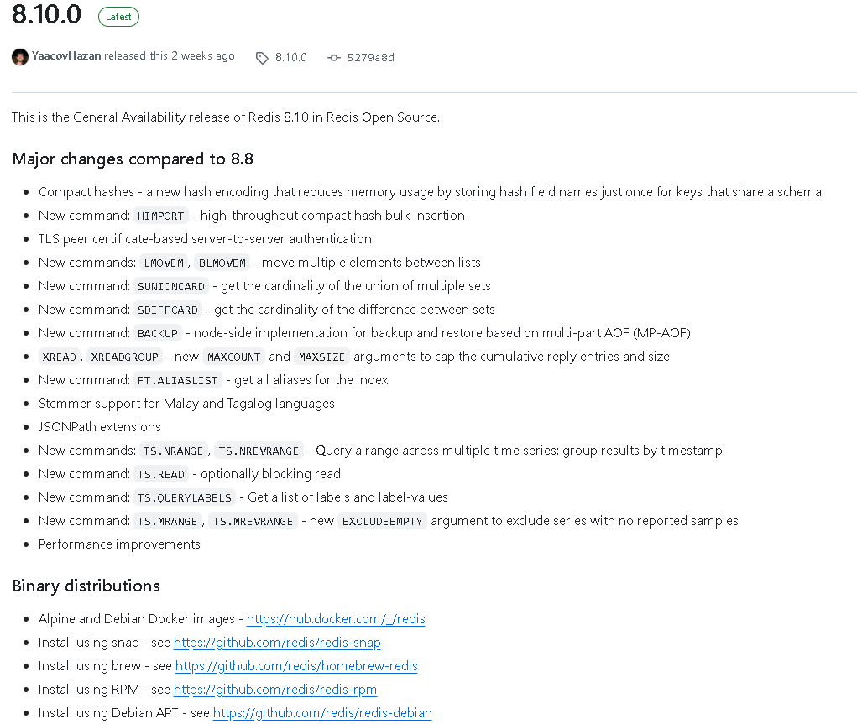Click the FT.ALIASLIST code label
Screen dimensions: 857x724
tap(178, 380)
